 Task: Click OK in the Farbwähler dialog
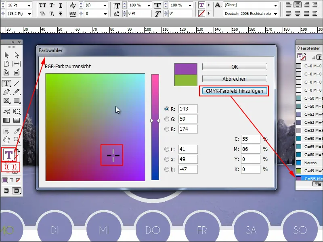(x=235, y=67)
